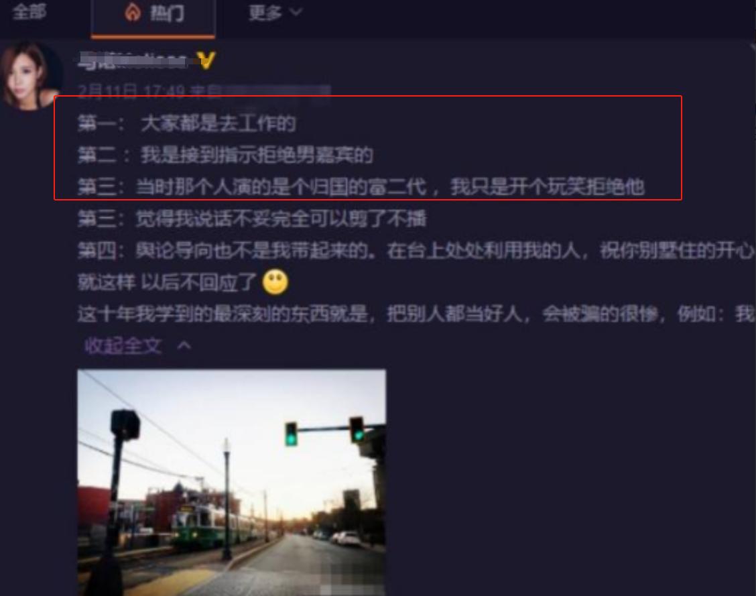Click the text line starting 第一
Image resolution: width=756 pixels, height=596 pixels.
(186, 123)
